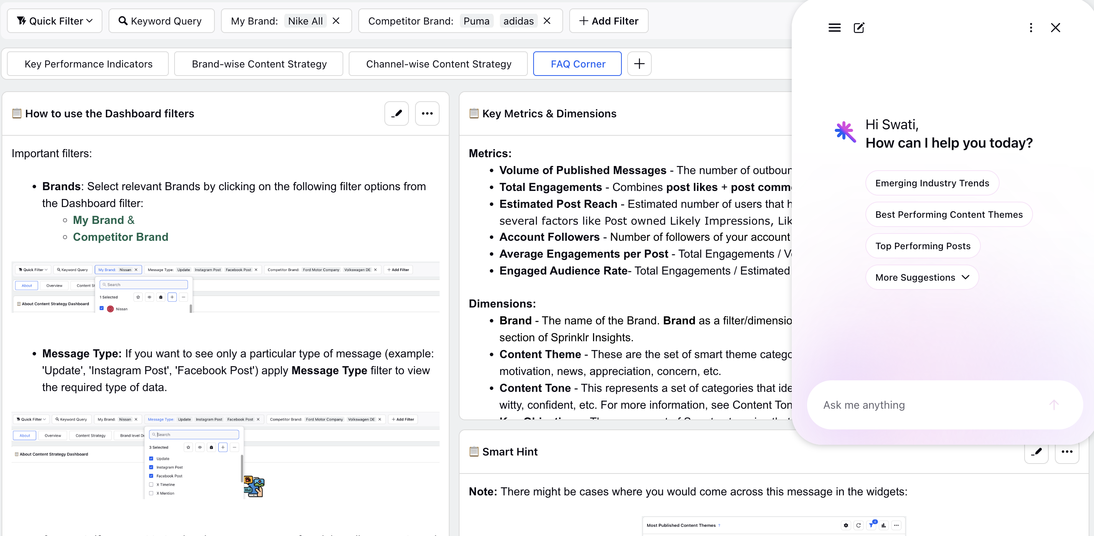This screenshot has width=1094, height=536.
Task: Switch to Brand-wise Content Strategy tab
Action: (259, 64)
